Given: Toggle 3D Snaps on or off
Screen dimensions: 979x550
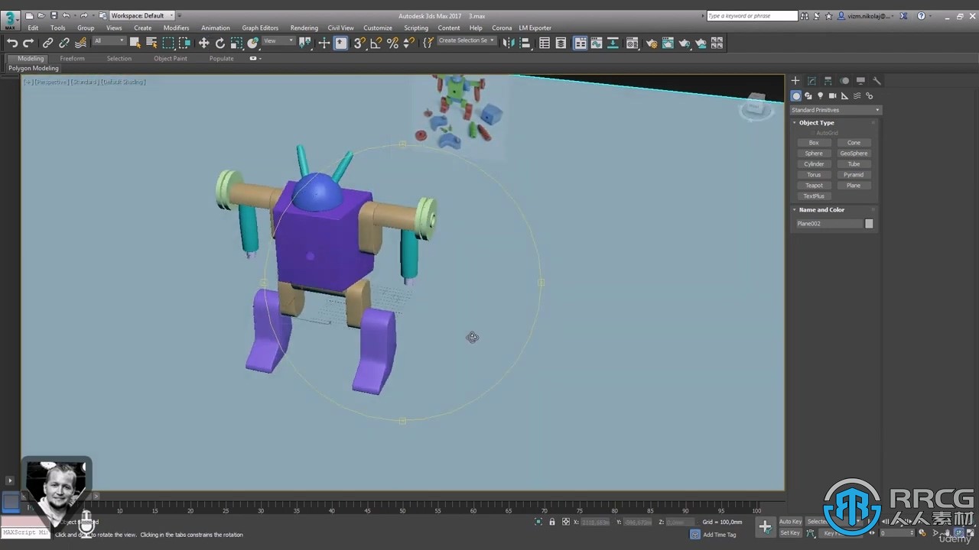Looking at the screenshot, I should click(359, 44).
